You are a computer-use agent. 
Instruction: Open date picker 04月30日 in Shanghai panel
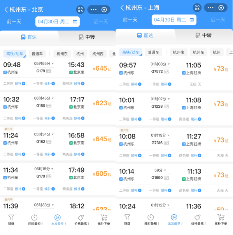[x=174, y=20]
